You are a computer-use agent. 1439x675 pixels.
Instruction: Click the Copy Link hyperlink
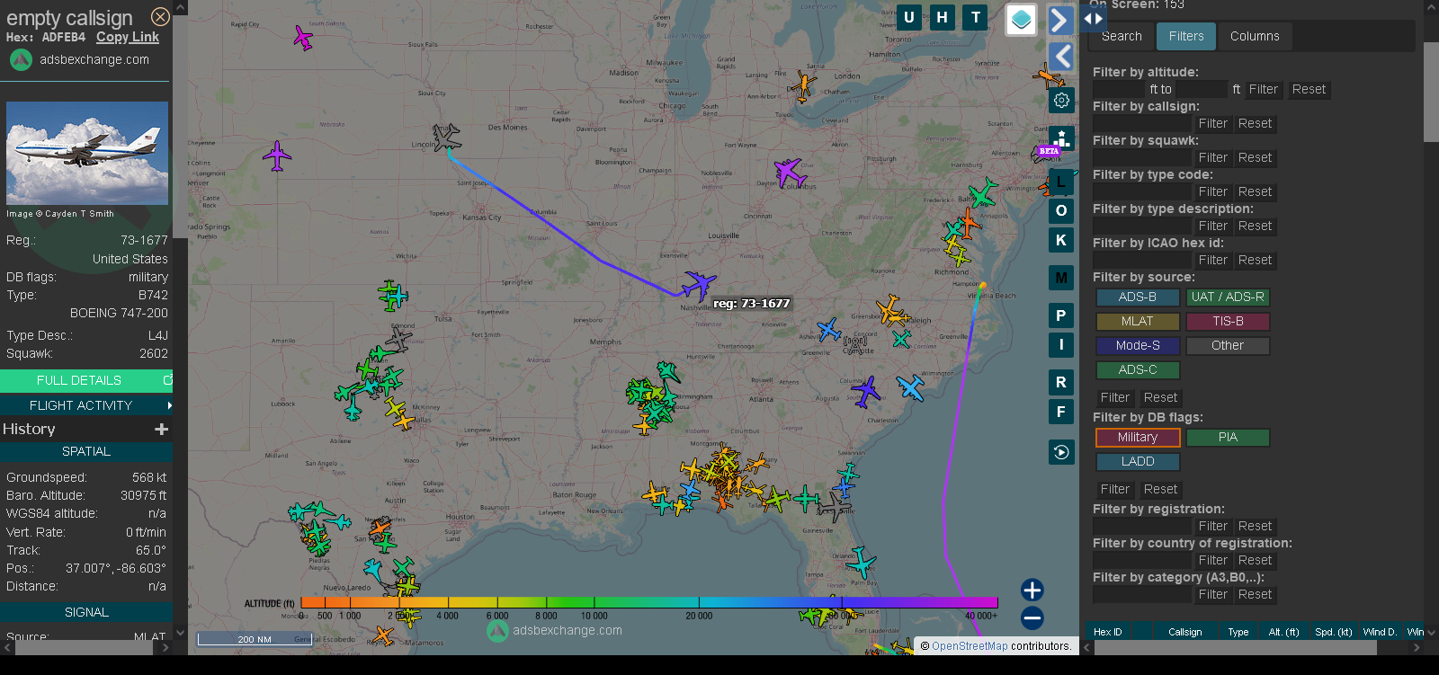[x=127, y=37]
